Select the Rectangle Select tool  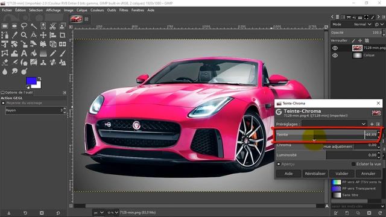[x=5, y=26]
